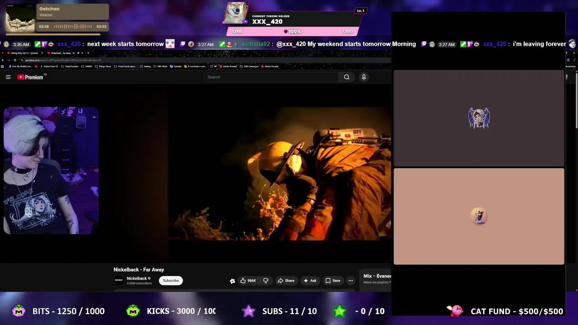Viewport: 578px width, 325px height.
Task: Open a new browser tab
Action: tap(88, 53)
